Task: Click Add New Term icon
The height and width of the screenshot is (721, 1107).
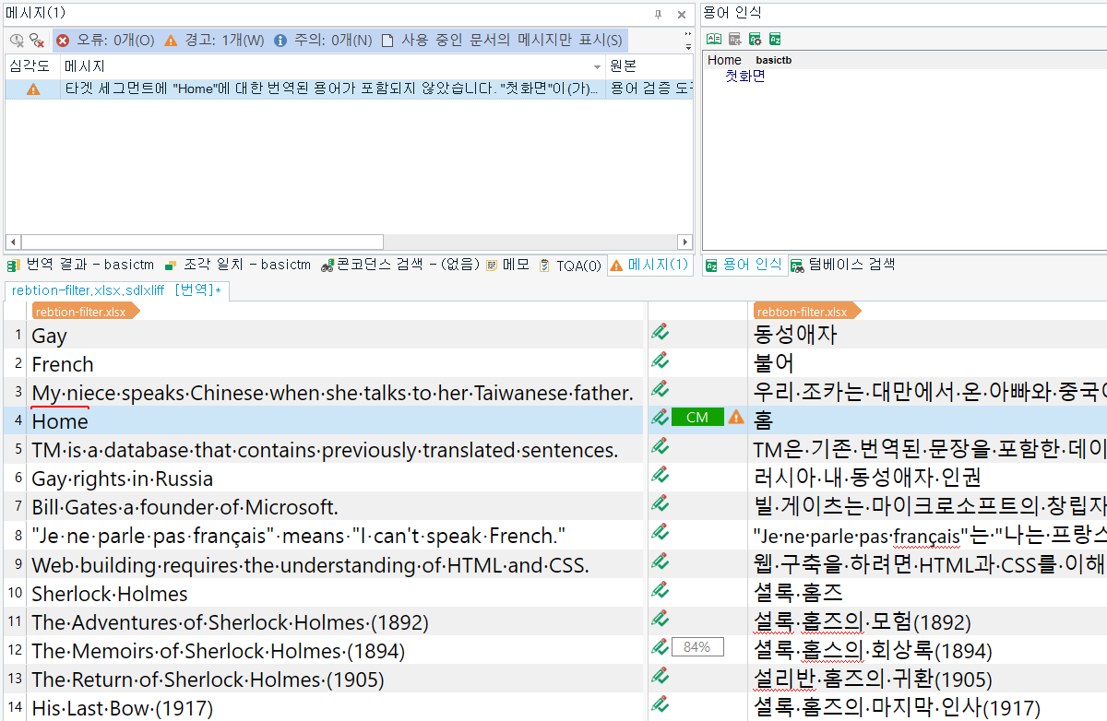Action: coord(734,39)
